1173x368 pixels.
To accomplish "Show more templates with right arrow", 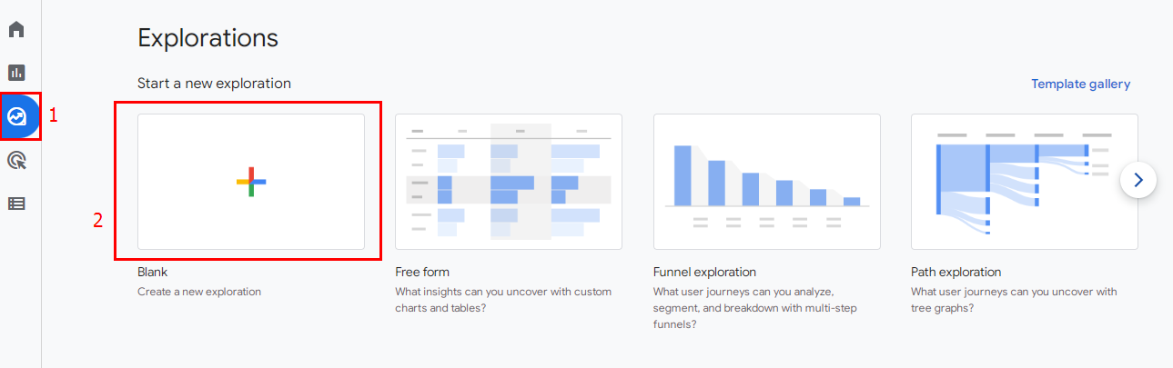I will pos(1138,180).
